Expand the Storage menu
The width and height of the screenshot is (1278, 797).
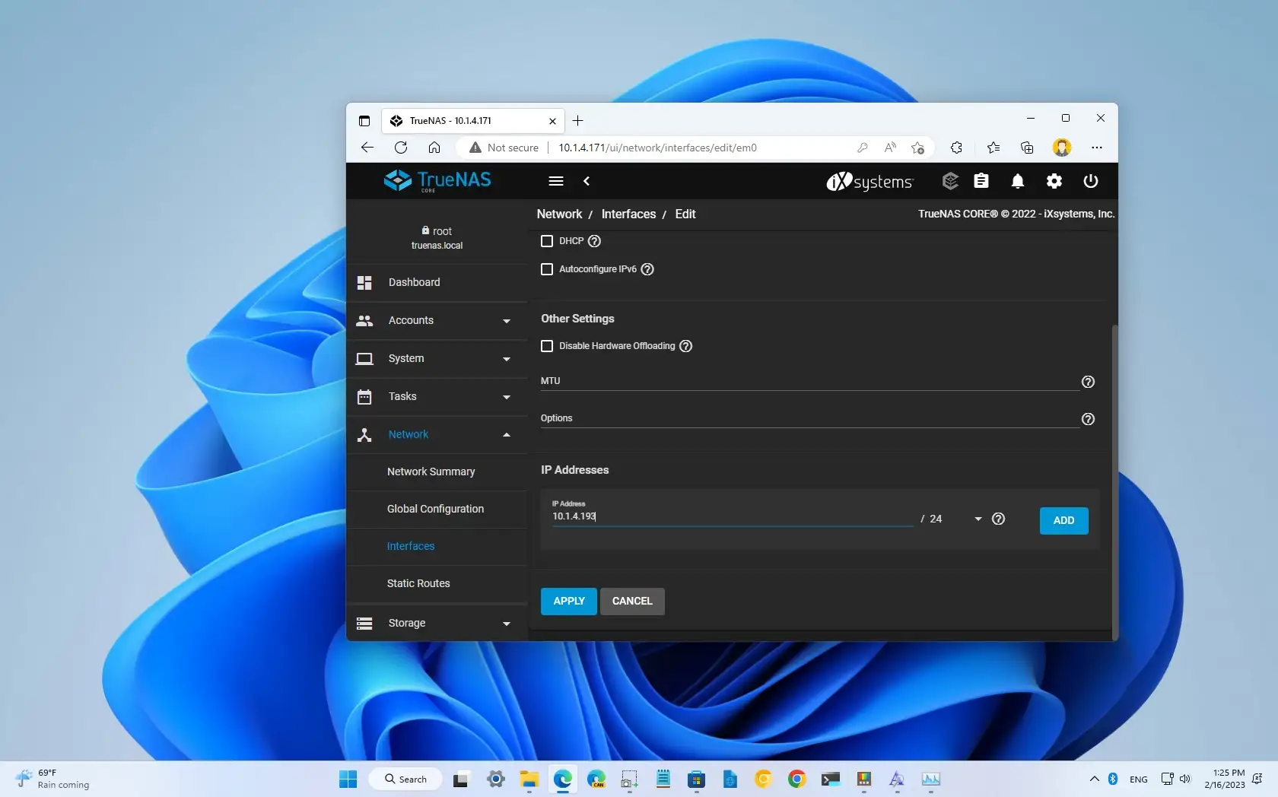(x=437, y=624)
